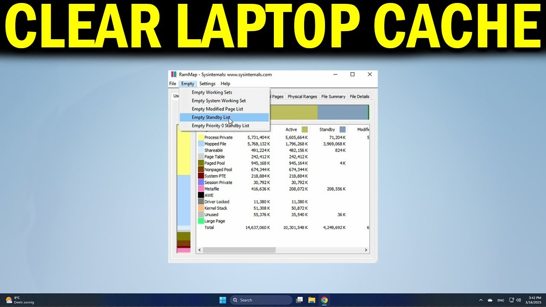
Task: Choose Empty System Working Set
Action: coord(224,101)
